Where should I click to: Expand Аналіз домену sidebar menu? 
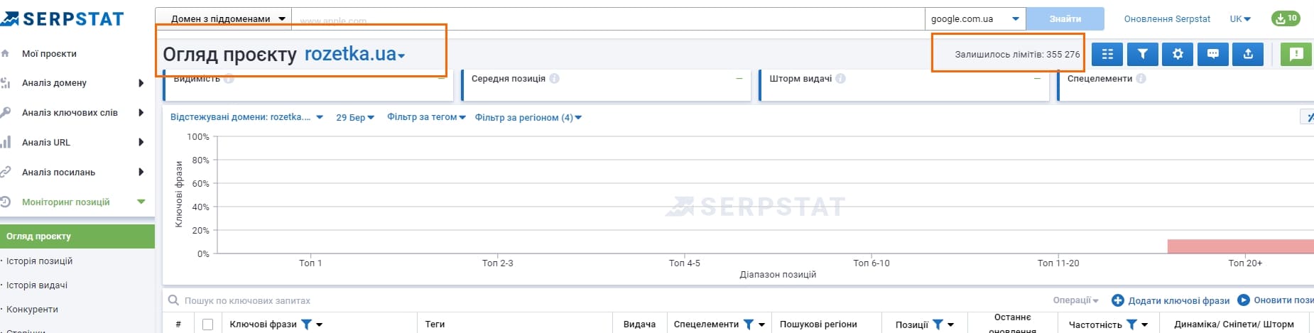point(140,83)
